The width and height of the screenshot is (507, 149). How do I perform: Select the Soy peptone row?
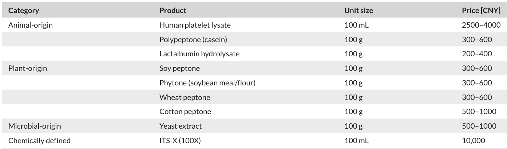tap(253, 68)
